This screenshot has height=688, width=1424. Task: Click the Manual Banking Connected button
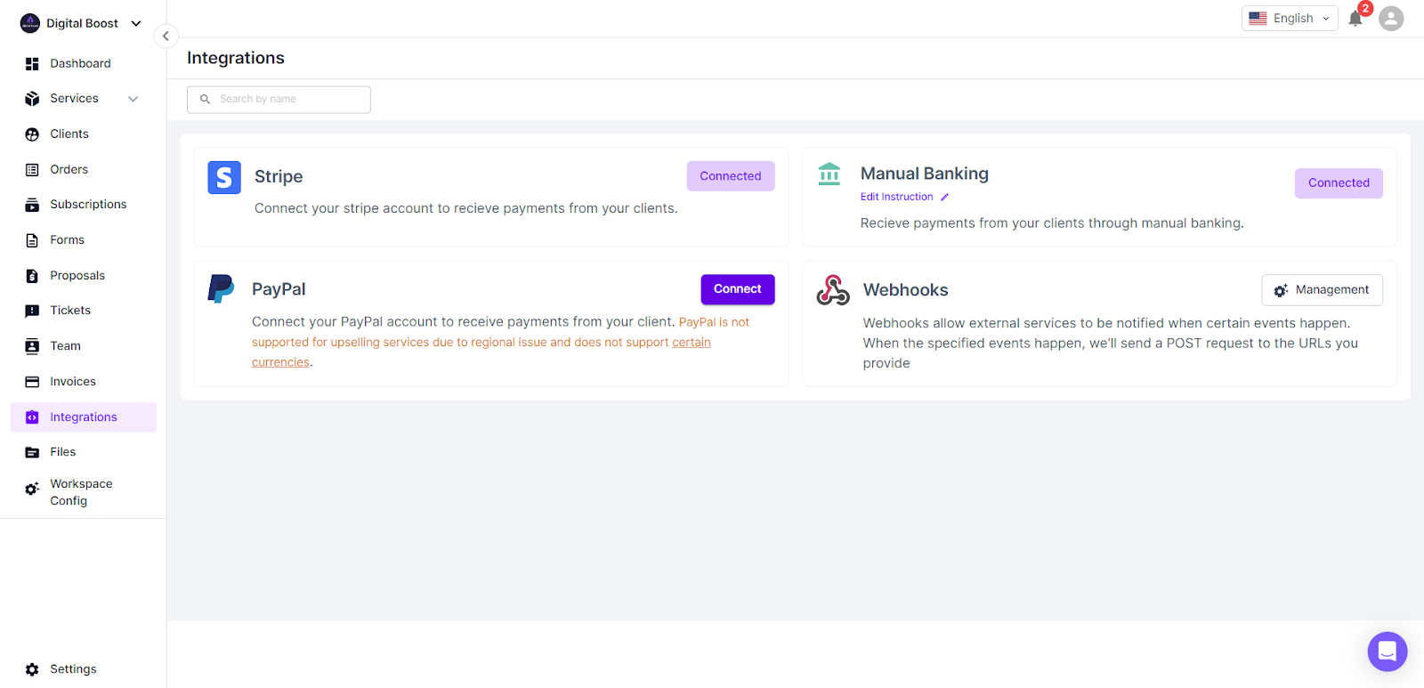click(x=1339, y=183)
